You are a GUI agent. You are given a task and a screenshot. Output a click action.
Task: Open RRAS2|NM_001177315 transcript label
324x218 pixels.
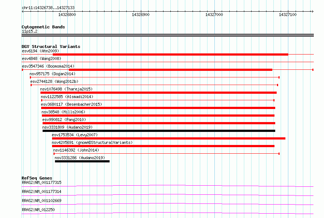42,182
